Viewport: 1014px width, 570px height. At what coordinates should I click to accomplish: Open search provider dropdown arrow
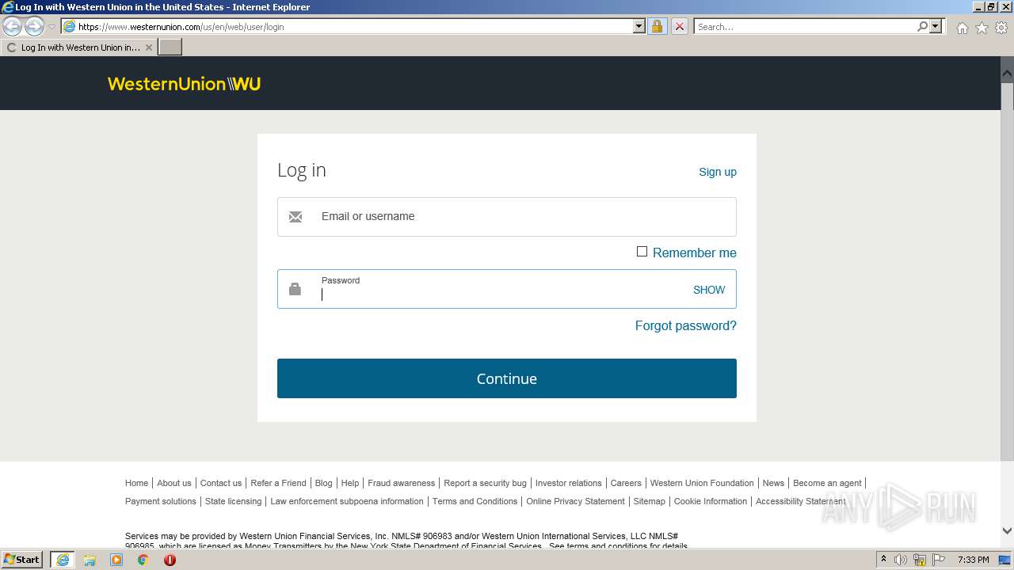tap(936, 26)
